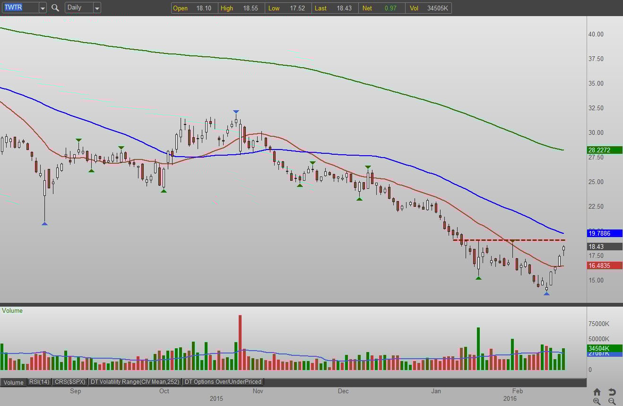Zoom out using the minus magnifier icon
623x406 pixels.
612,401
